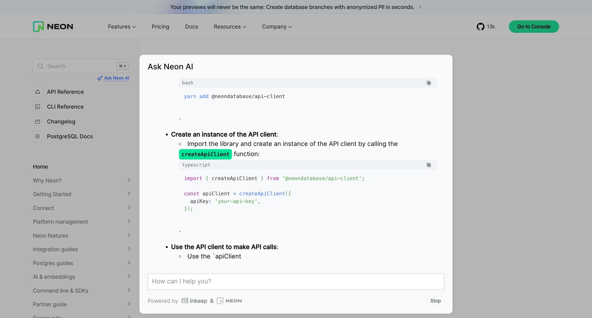592x318 pixels.
Task: Open the Postgres guides sidebar item
Action: (x=53, y=263)
